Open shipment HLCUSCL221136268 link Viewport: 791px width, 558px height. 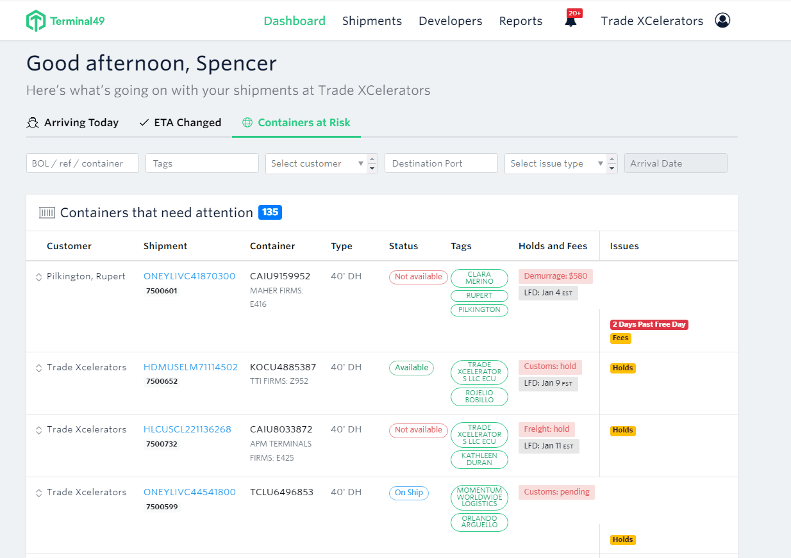(x=187, y=429)
